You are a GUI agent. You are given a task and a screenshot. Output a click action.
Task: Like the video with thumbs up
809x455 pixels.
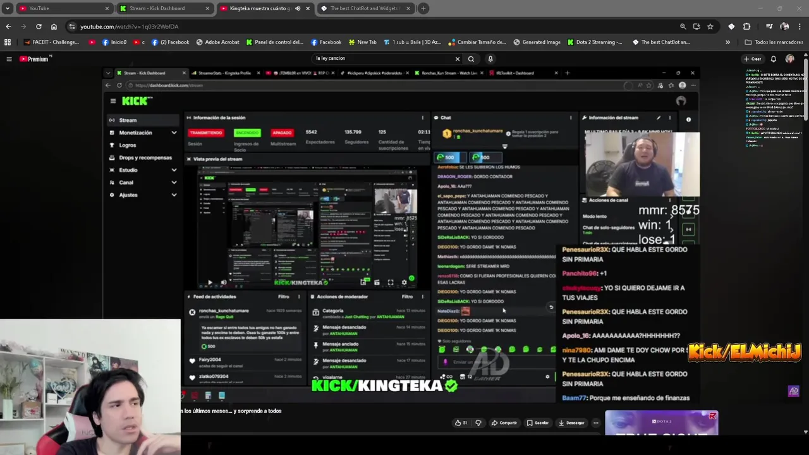[461, 423]
